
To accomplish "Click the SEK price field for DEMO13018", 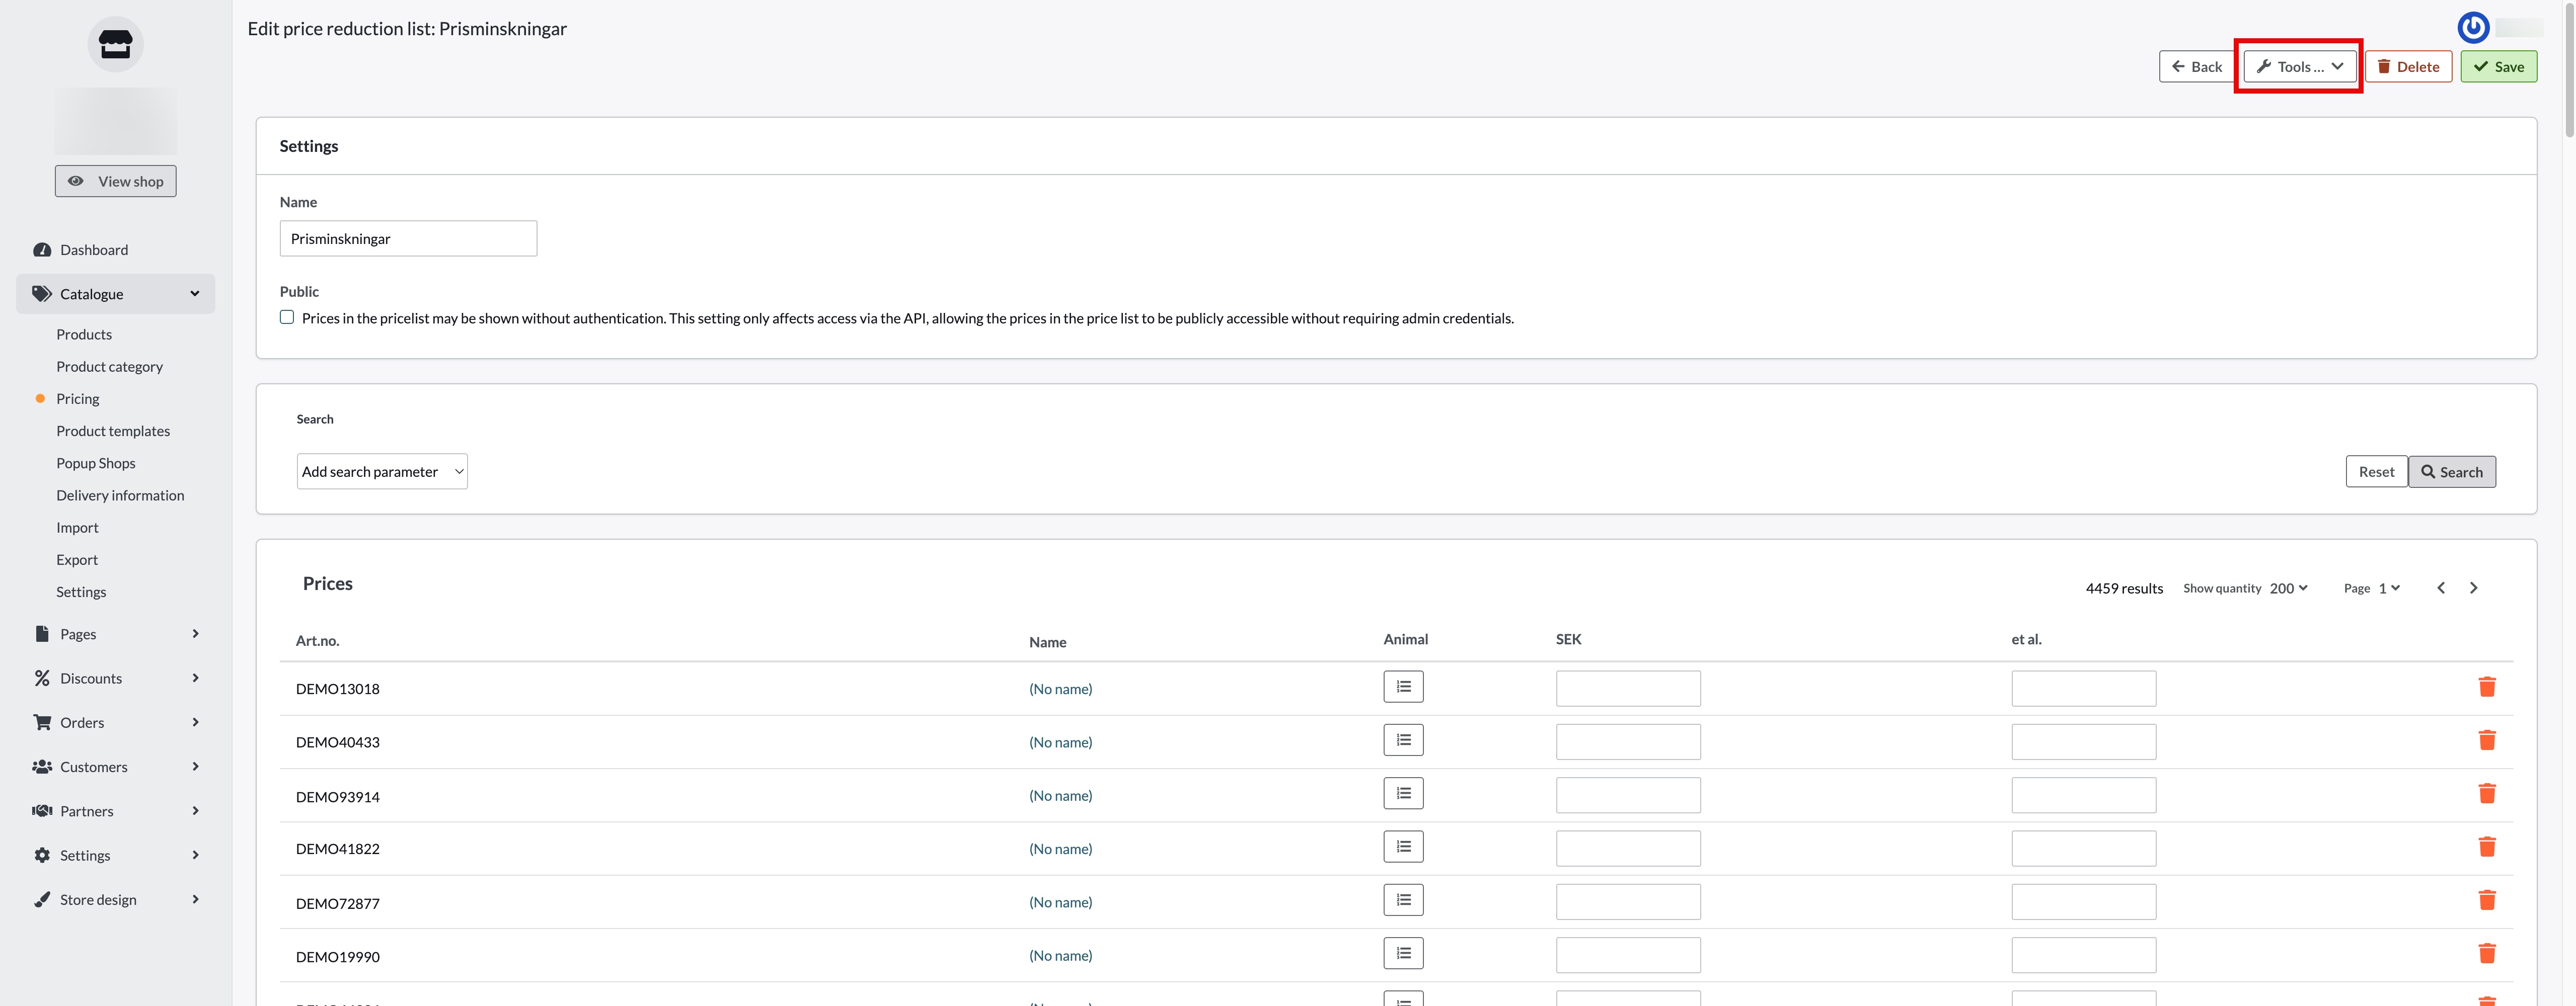I will (1627, 688).
